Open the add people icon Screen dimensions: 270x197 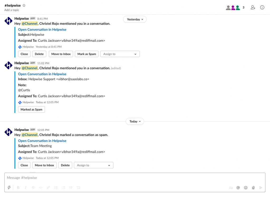coord(253,7)
